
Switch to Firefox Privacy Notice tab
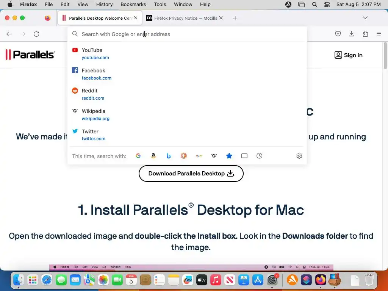click(x=185, y=18)
